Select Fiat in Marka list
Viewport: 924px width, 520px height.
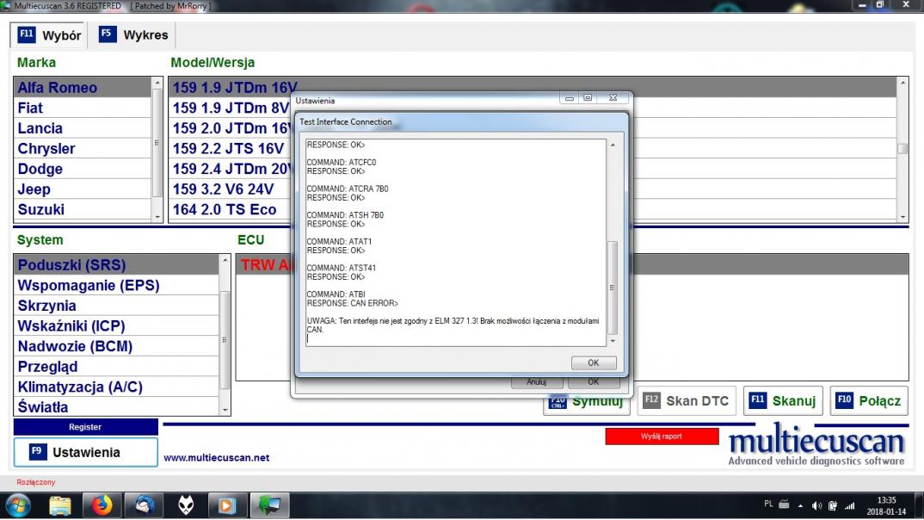(x=82, y=108)
